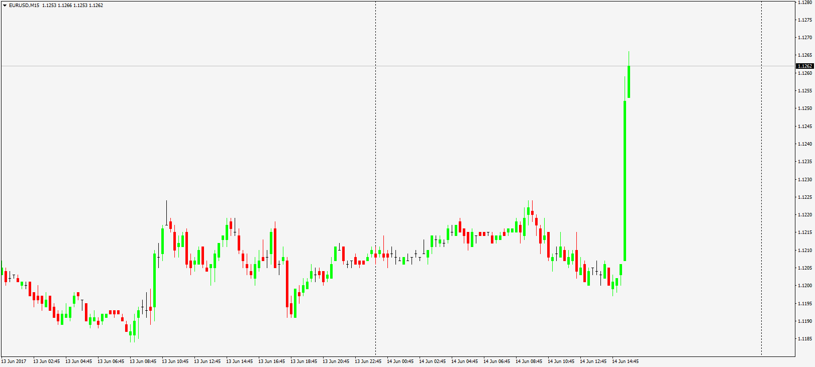
Task: Click the 1.1255 price scale label
Action: (805, 91)
